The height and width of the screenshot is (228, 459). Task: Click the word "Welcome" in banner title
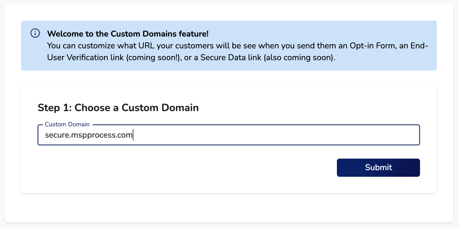click(65, 34)
